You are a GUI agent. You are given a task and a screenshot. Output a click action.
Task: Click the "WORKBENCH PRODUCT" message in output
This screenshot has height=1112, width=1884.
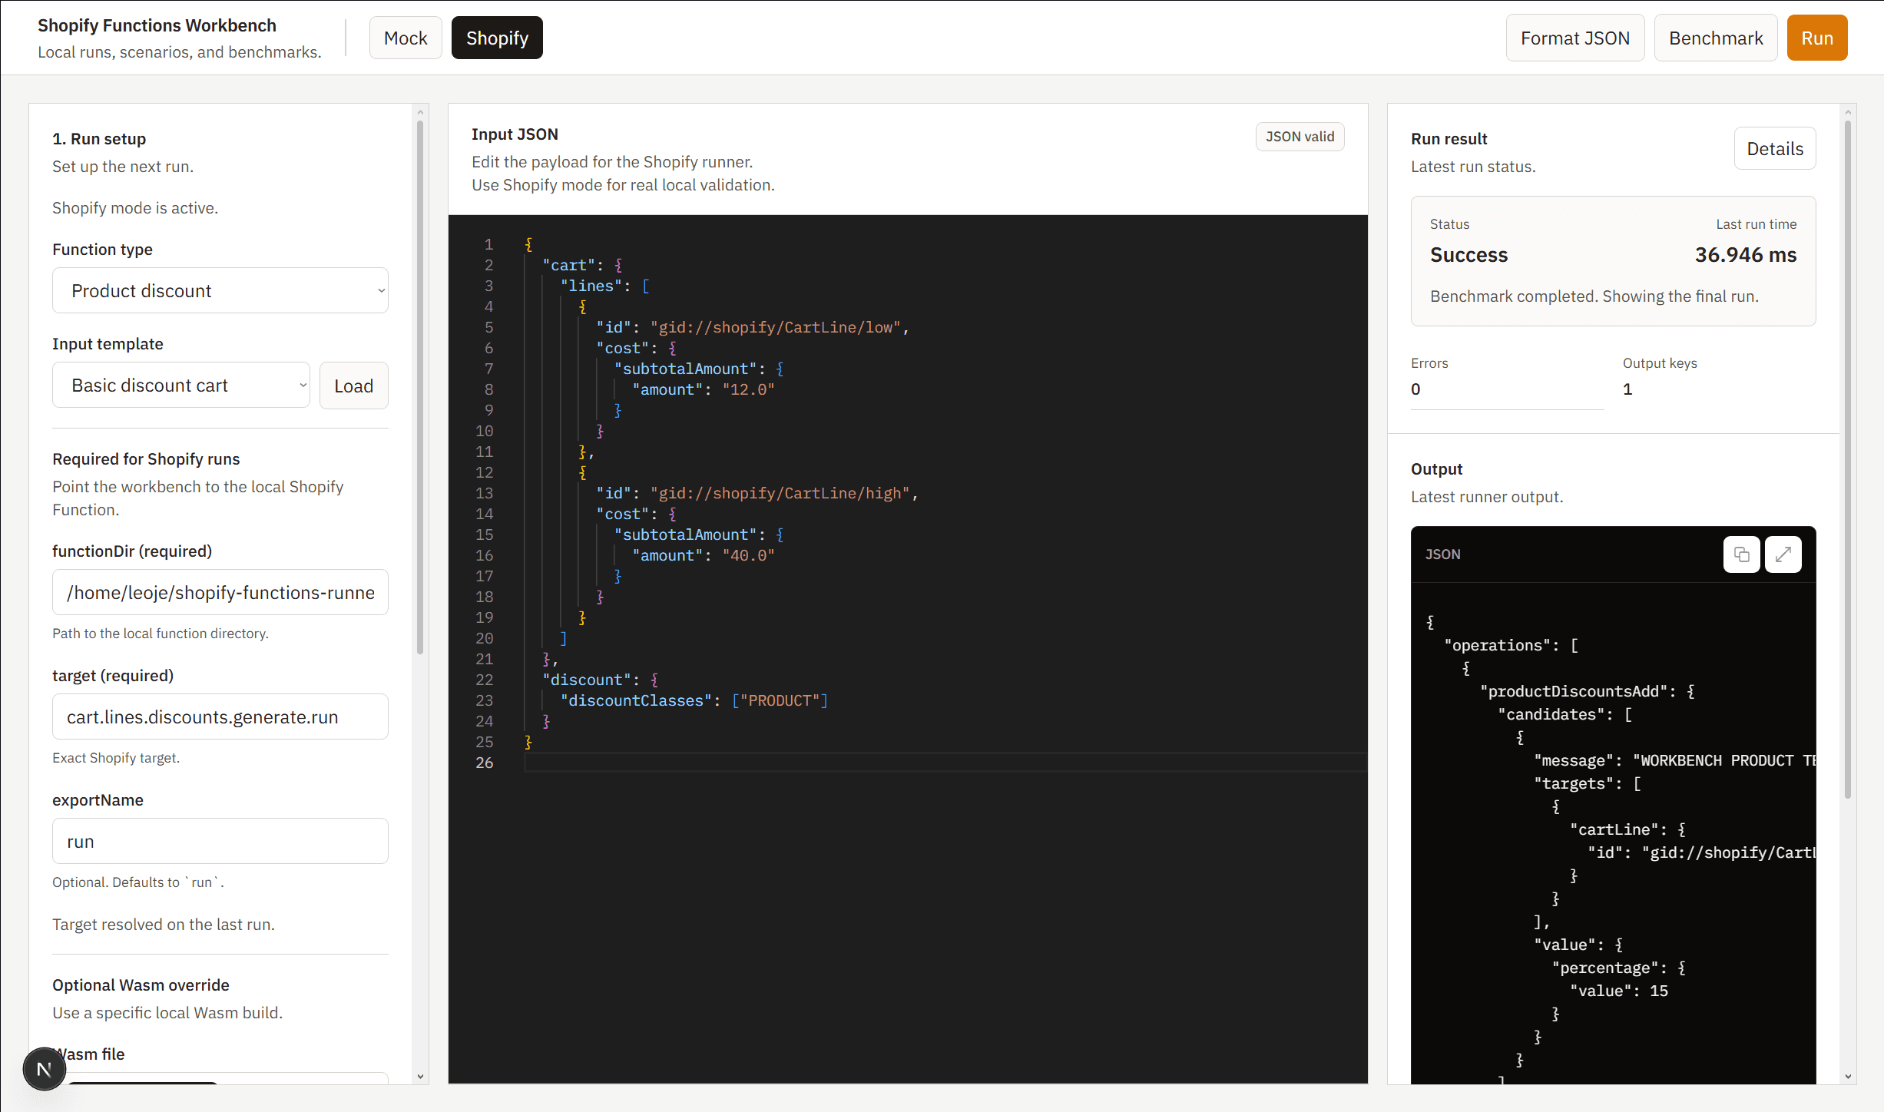point(1723,760)
